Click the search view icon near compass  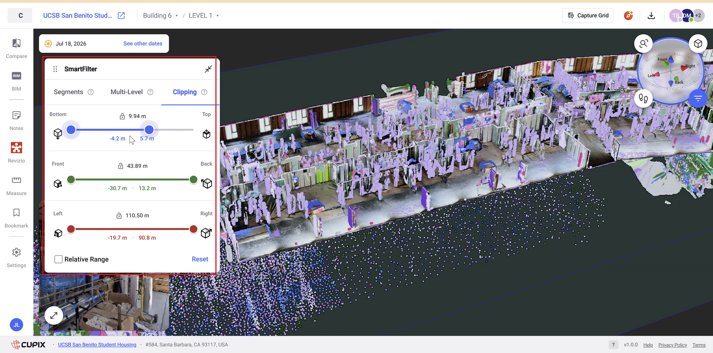pyautogui.click(x=644, y=44)
